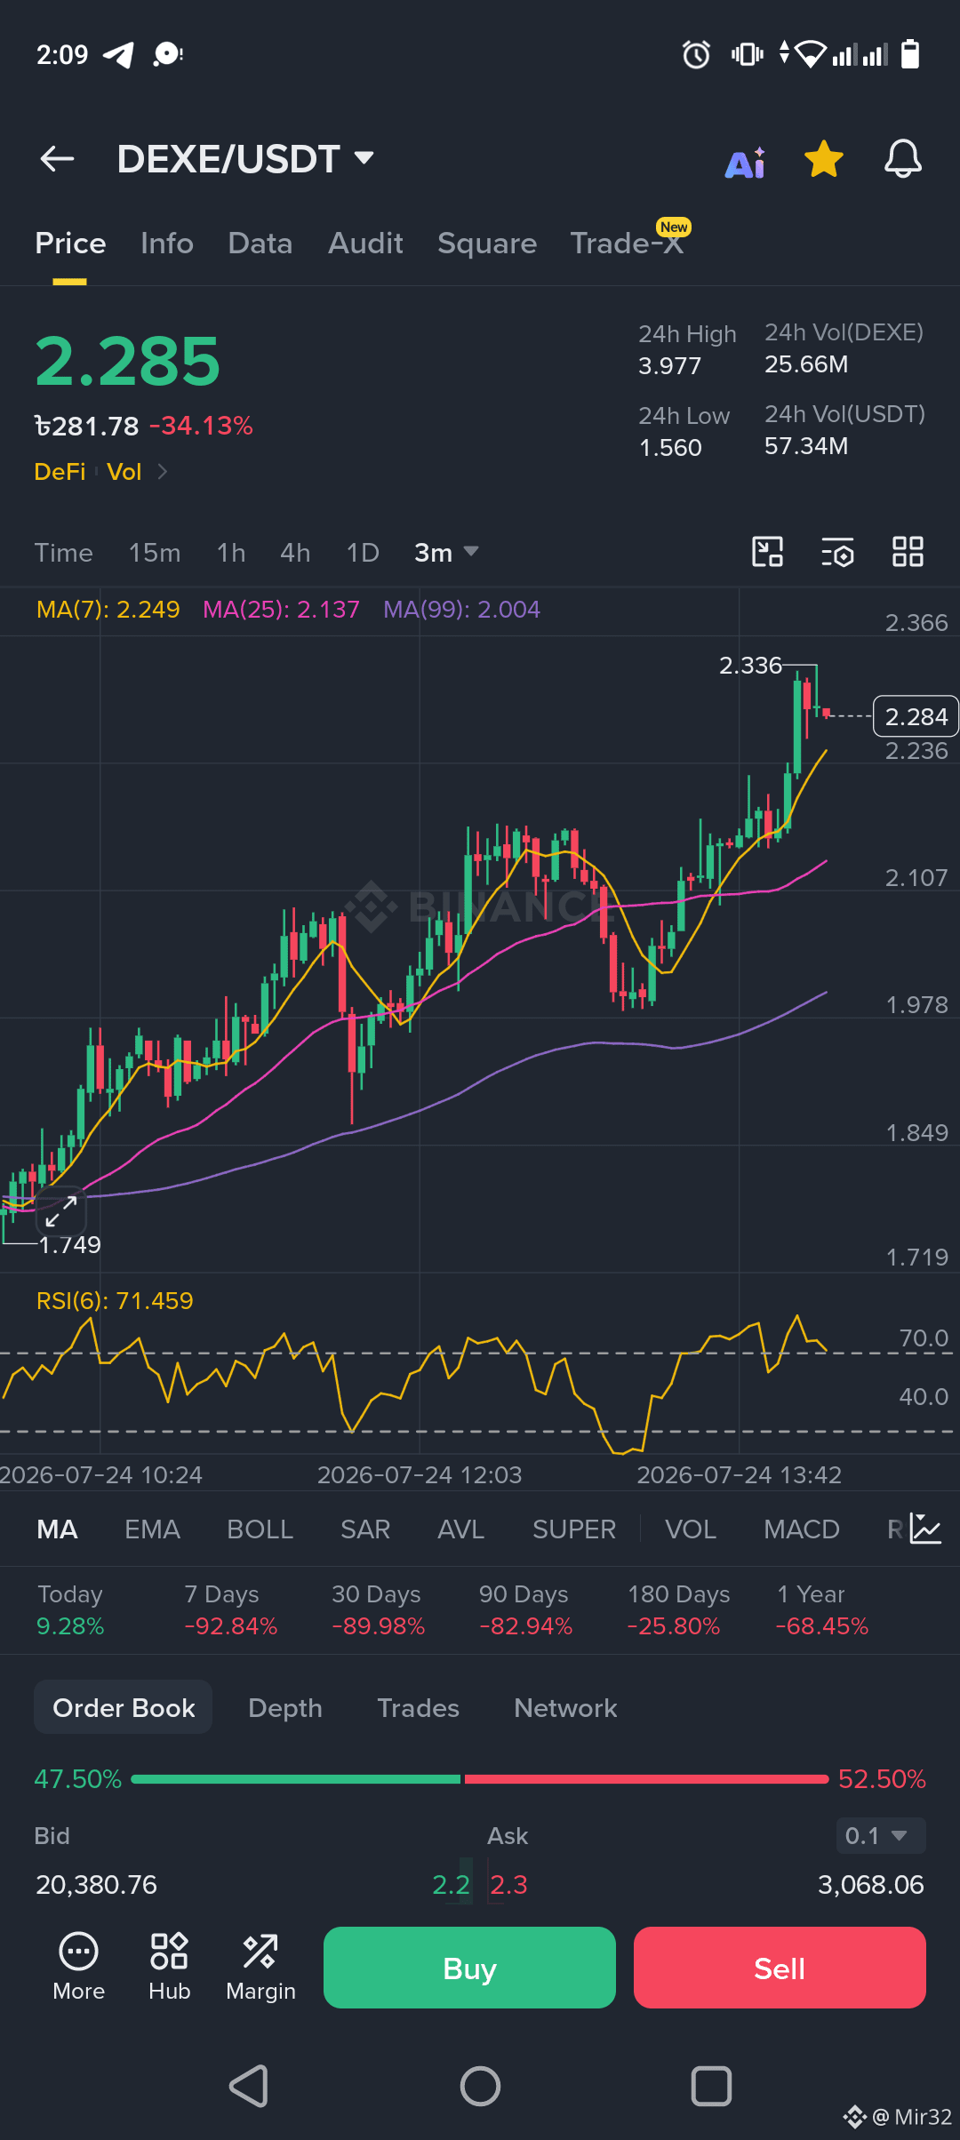
Task: Select the ask price 2.3
Action: click(509, 1885)
